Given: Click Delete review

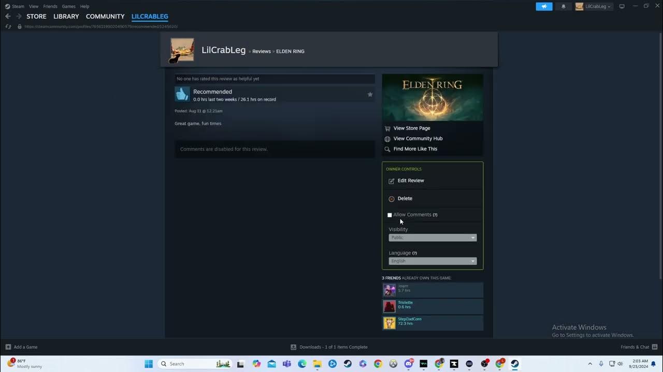Looking at the screenshot, I should click(405, 198).
